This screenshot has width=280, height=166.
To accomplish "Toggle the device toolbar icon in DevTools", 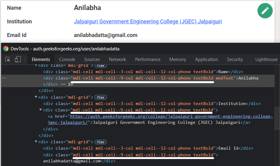I will [x=18, y=59].
